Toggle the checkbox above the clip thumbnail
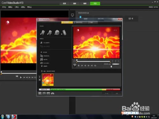Screen dimensions: 159x119 42,71
